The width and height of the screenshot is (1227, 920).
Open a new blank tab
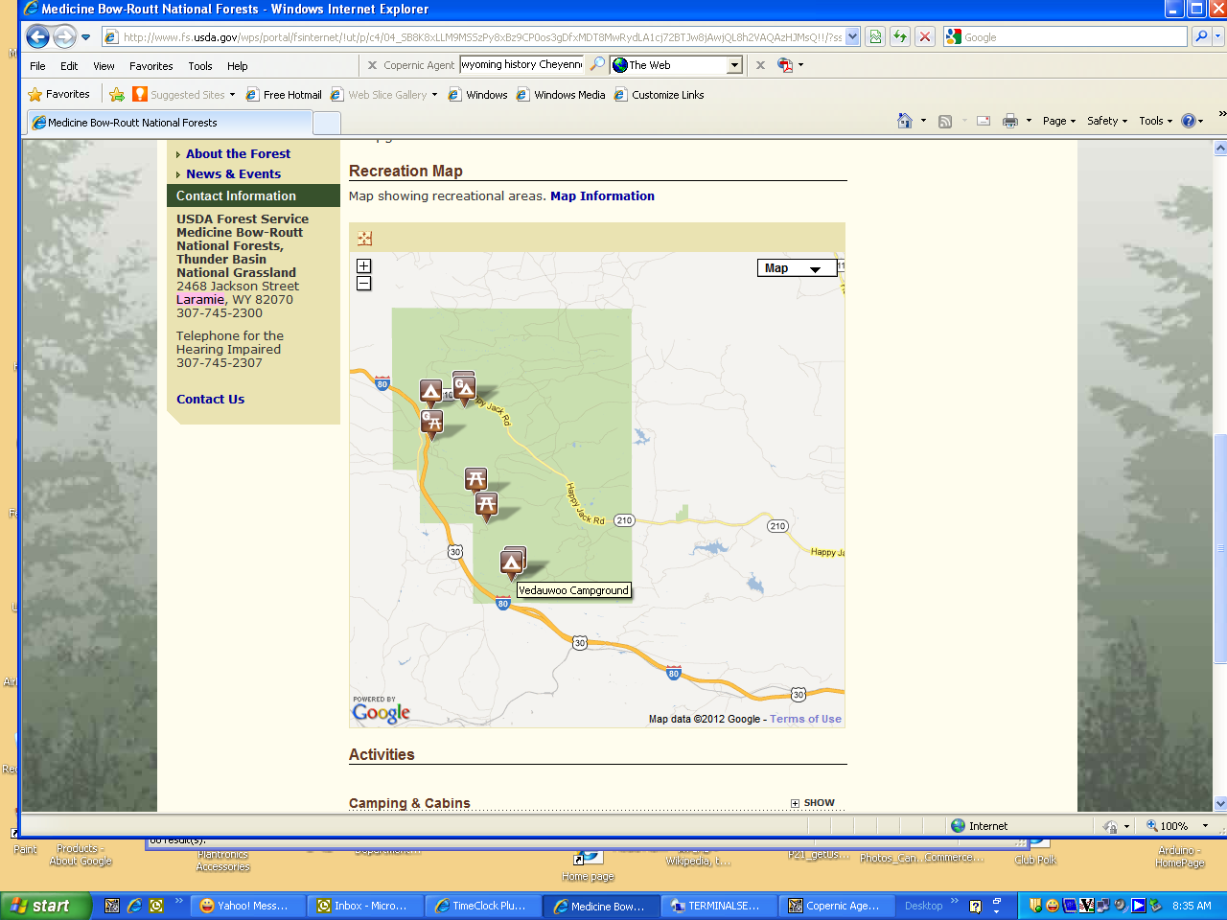coord(327,123)
